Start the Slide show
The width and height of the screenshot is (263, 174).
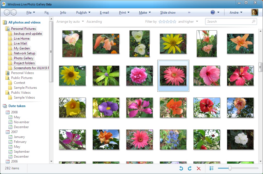pos(168,12)
